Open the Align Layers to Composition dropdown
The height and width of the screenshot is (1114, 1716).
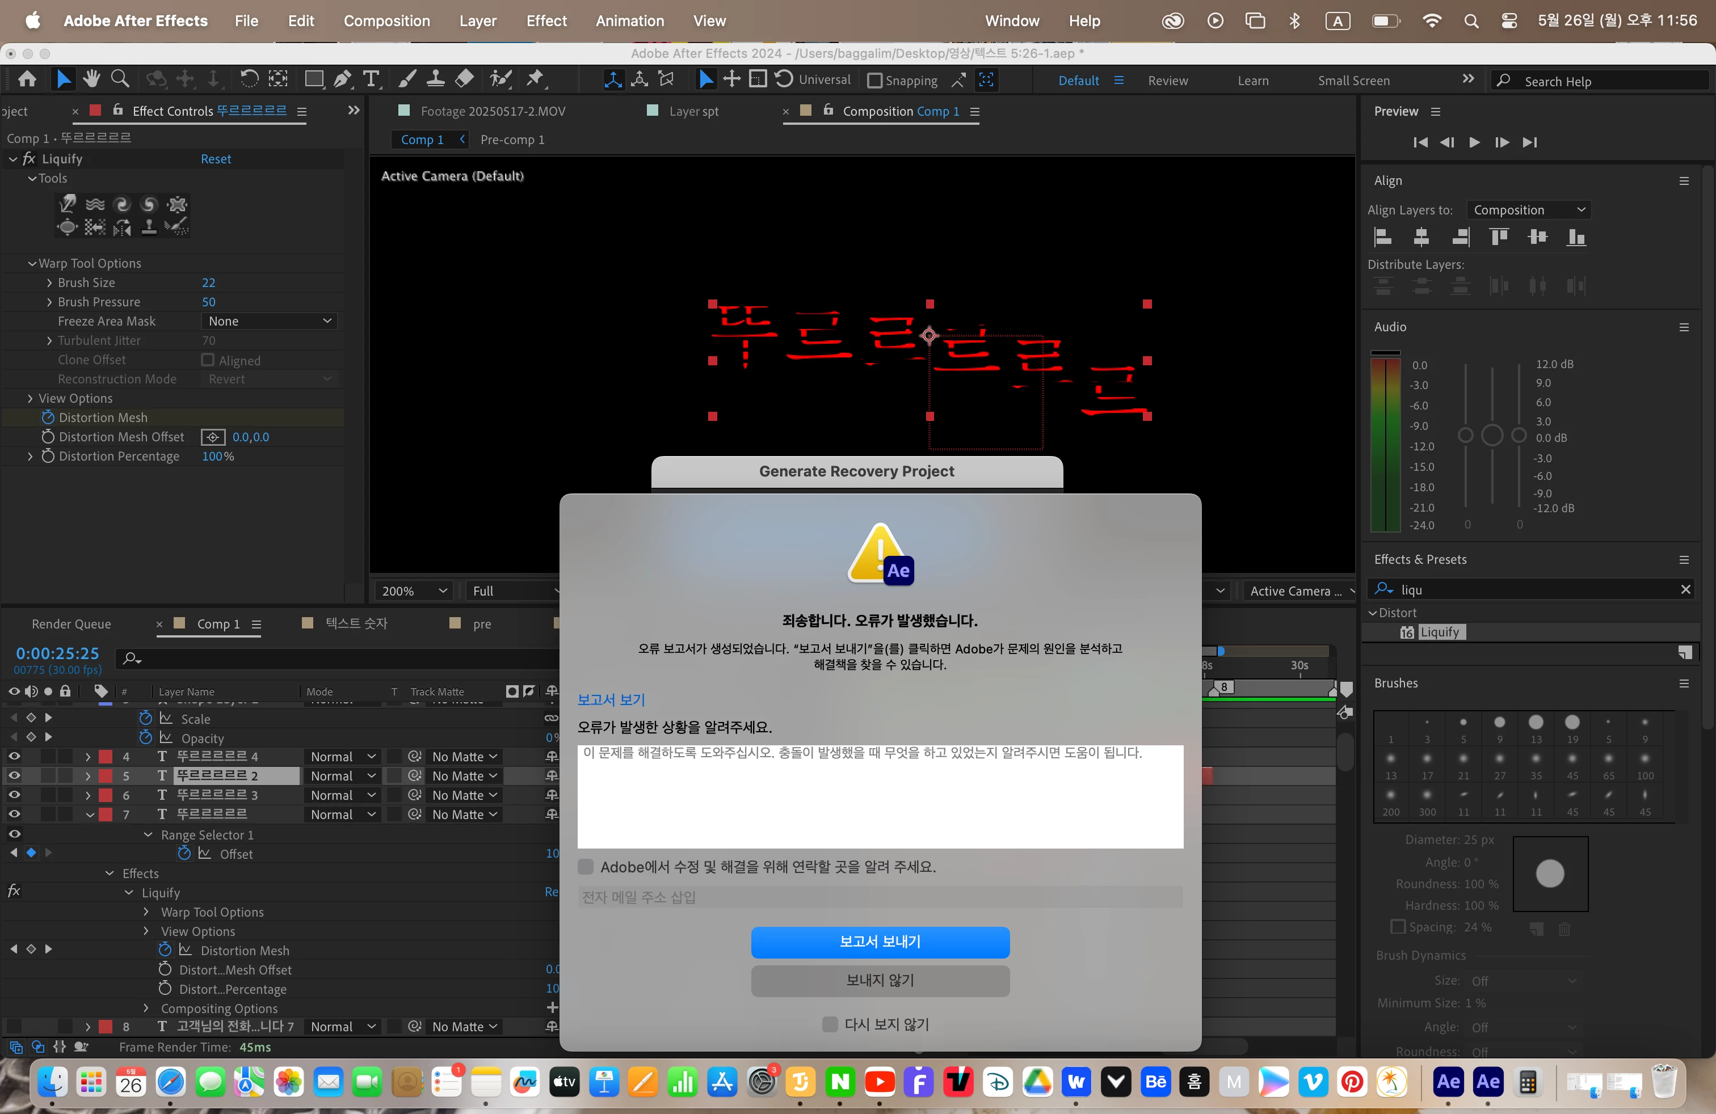point(1528,210)
